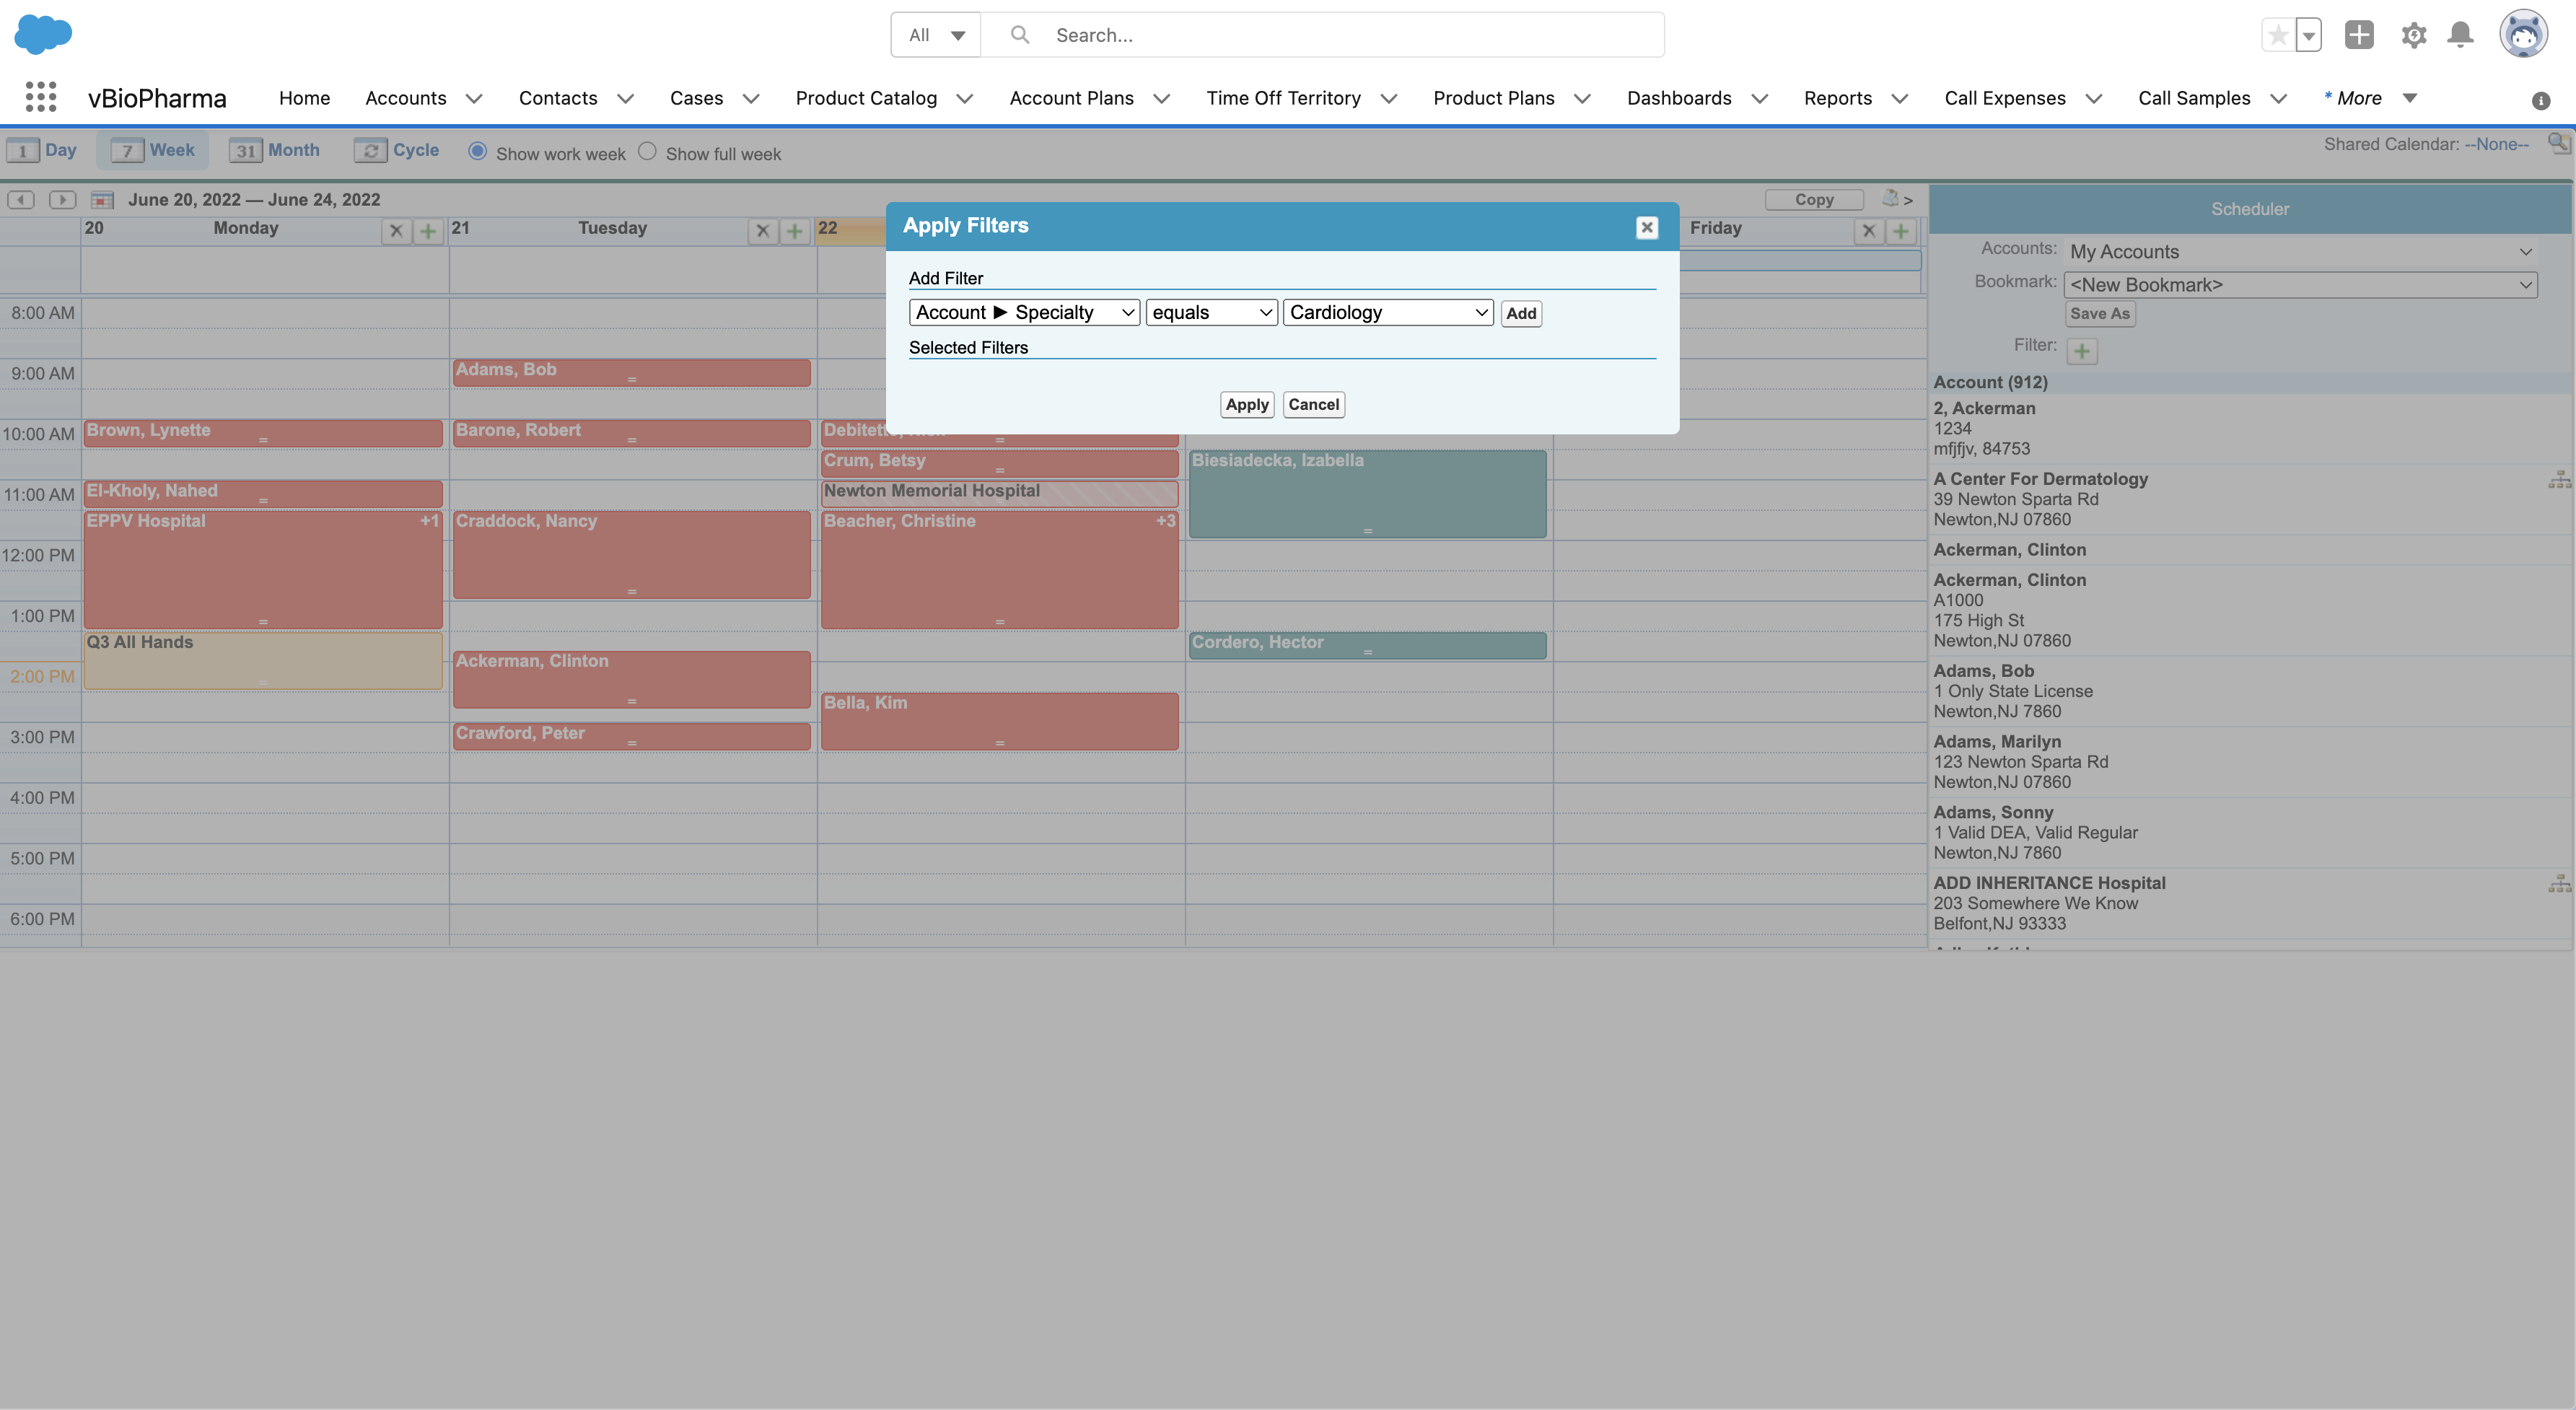Image resolution: width=2576 pixels, height=1410 pixels.
Task: Click the Apply button in dialog
Action: pyautogui.click(x=1246, y=404)
